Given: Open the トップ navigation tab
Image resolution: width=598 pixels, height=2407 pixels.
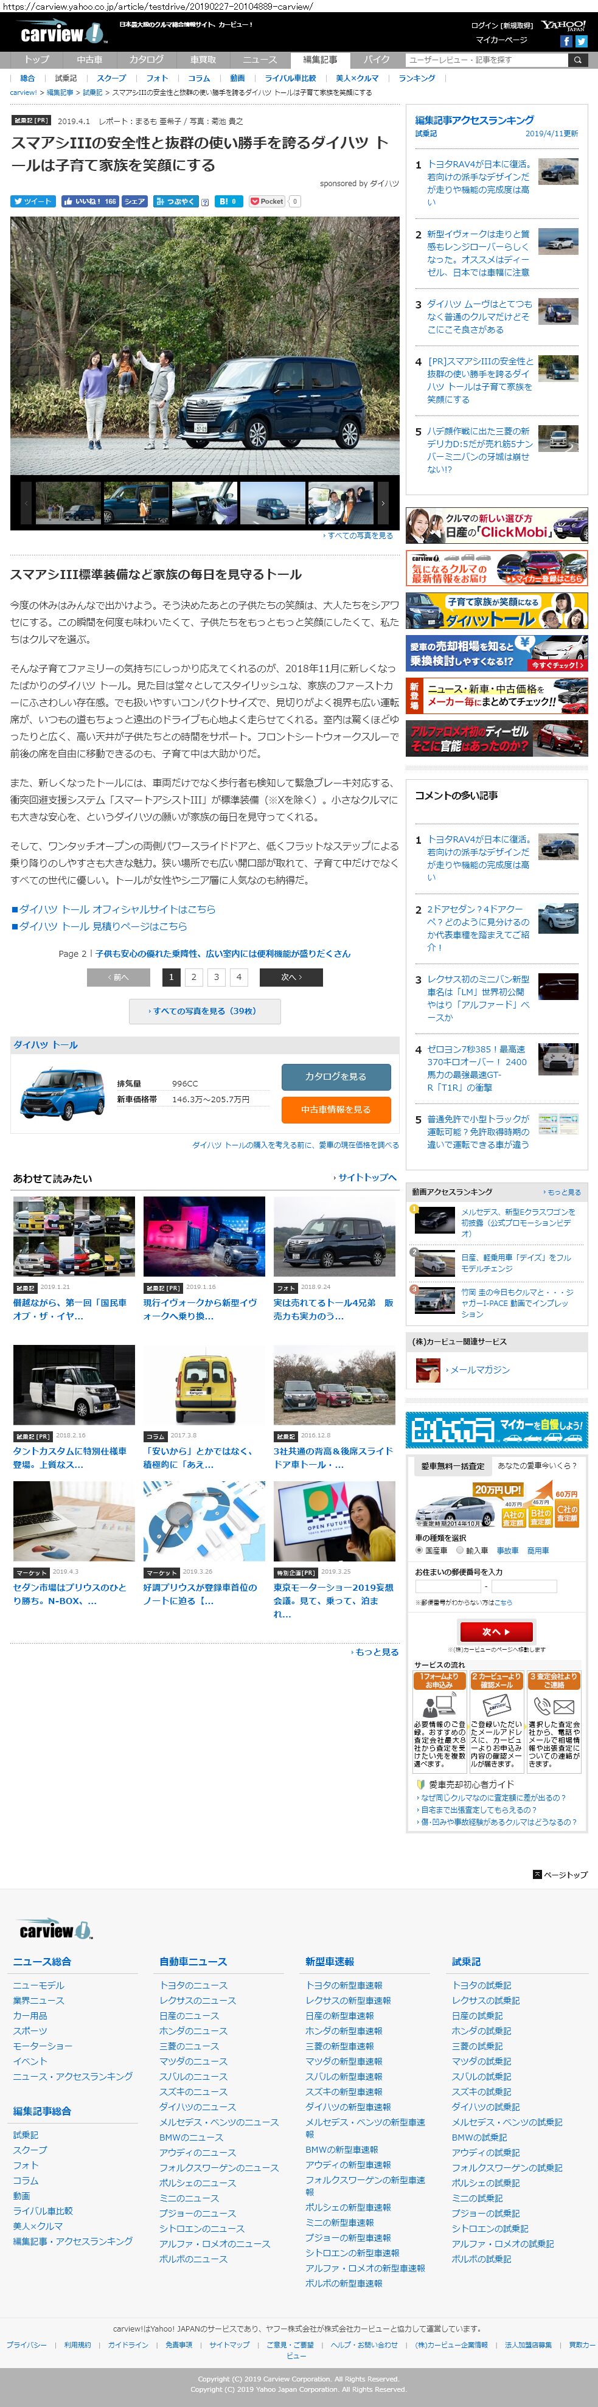Looking at the screenshot, I should click(37, 60).
